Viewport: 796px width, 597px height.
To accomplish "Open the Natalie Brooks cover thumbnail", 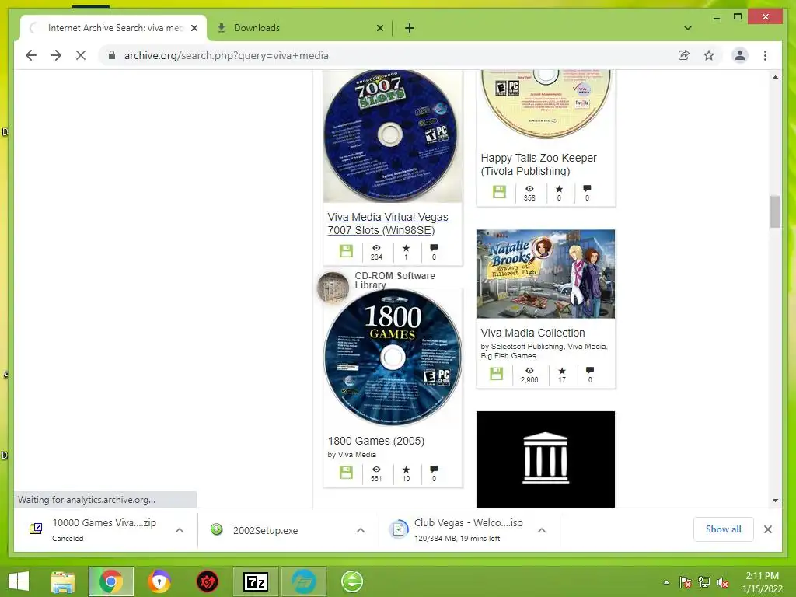I will 546,274.
